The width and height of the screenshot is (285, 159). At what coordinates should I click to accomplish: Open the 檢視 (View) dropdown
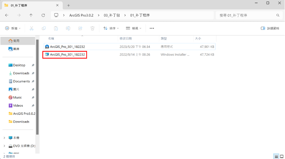(x=134, y=28)
